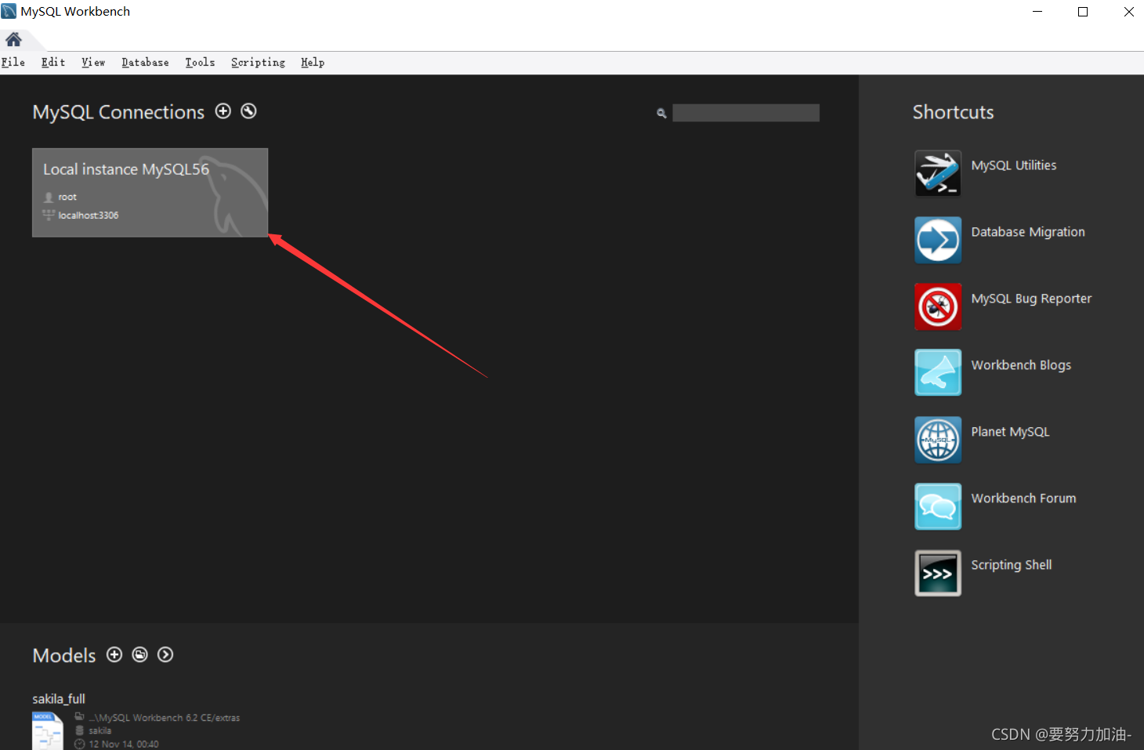Click the Database Migration arrow icon

938,240
